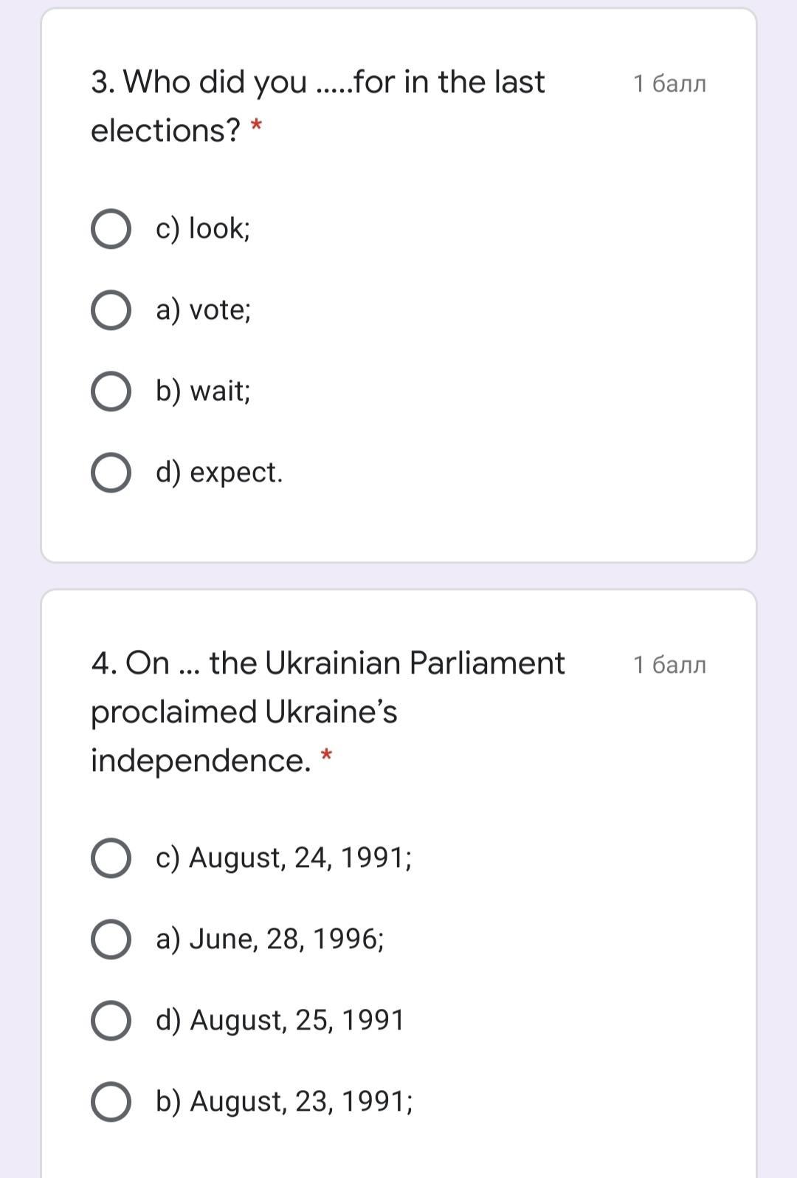Tick the August, 25, 1991 radio circle
Screen dimensions: 797x1178
(111, 1021)
